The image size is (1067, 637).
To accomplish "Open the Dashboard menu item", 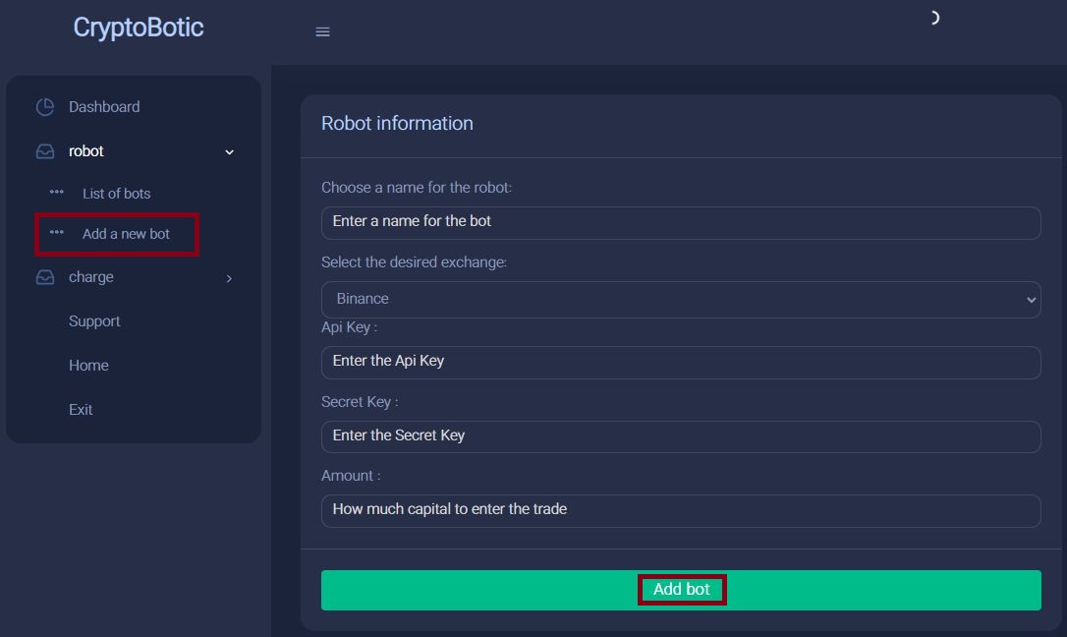I will (104, 107).
